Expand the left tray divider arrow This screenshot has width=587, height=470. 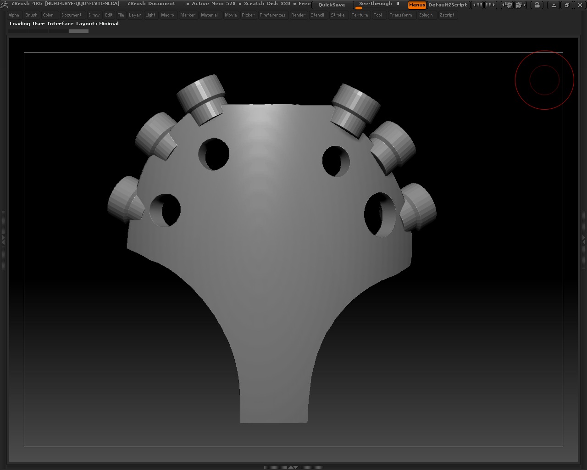[x=3, y=239]
